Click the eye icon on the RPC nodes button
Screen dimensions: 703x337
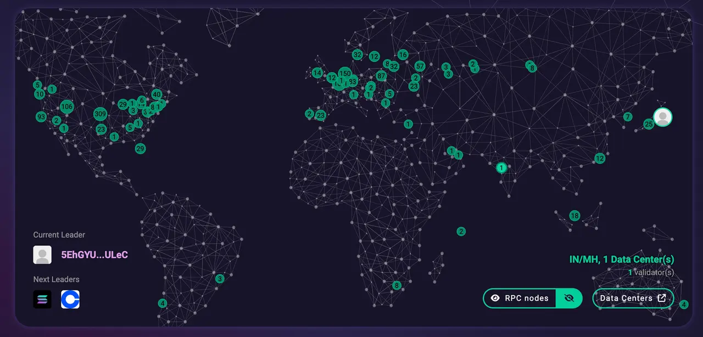coord(495,298)
